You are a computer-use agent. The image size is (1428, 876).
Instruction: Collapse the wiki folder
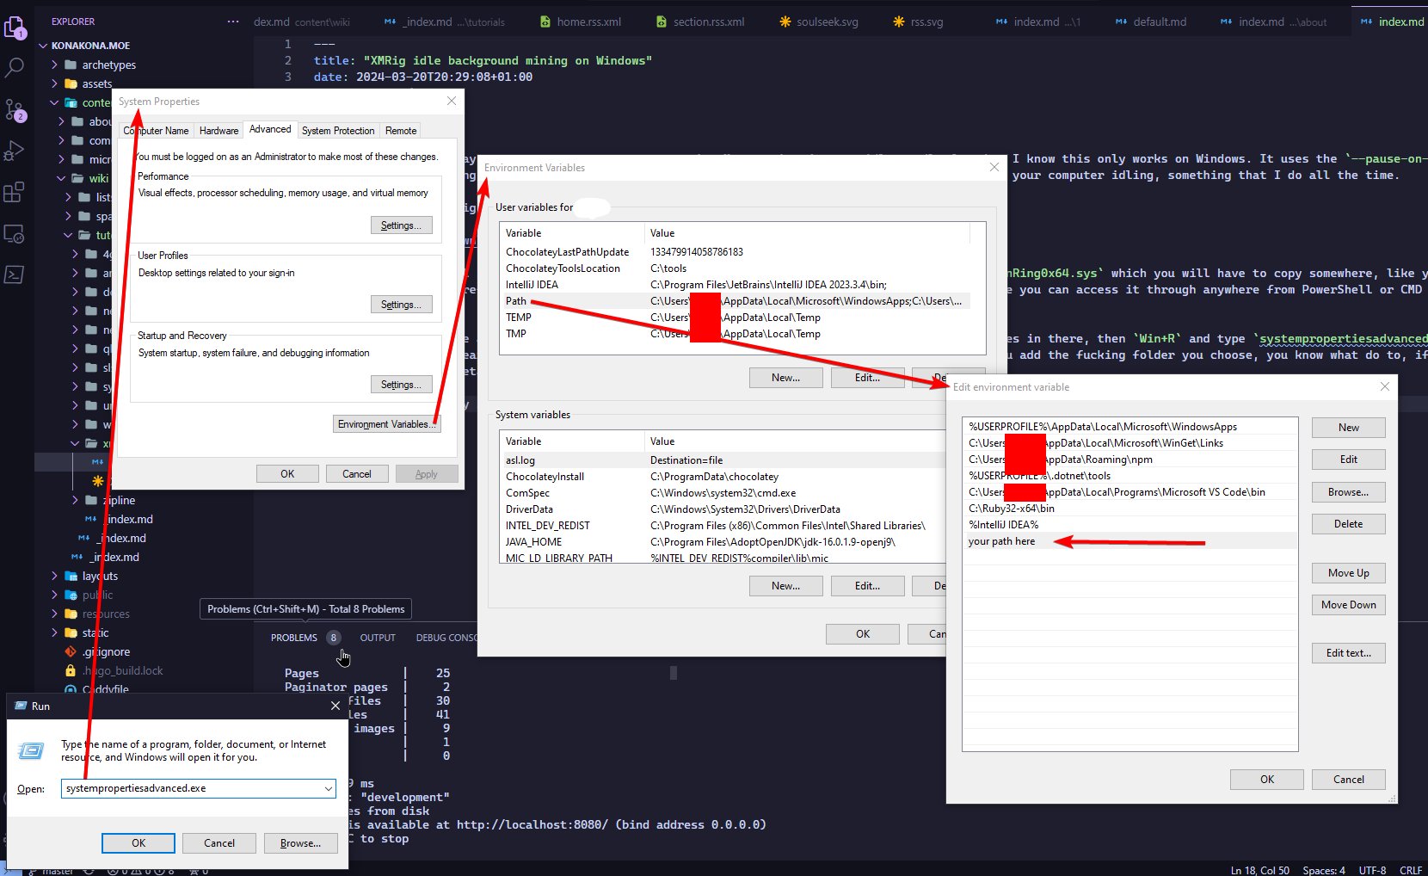(x=62, y=178)
